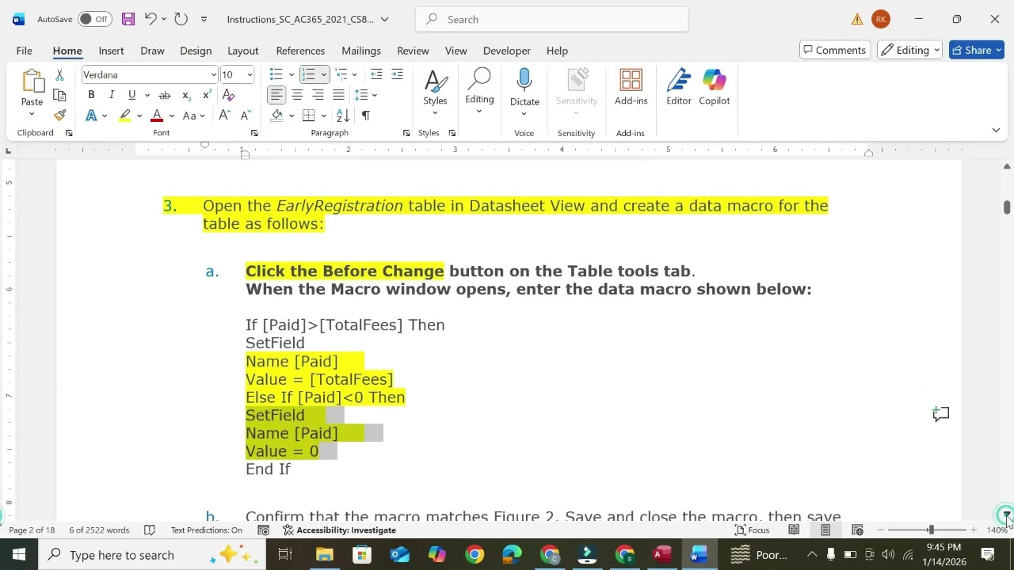Justify the paragraph text
Viewport: 1014px width, 570px height.
338,95
